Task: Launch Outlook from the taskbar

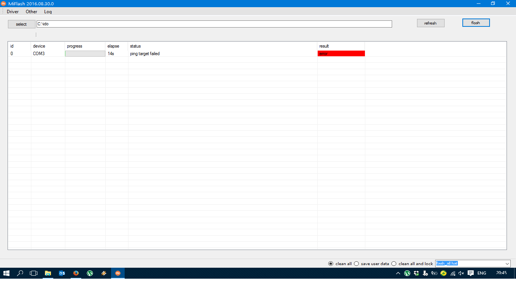Action: coord(62,273)
